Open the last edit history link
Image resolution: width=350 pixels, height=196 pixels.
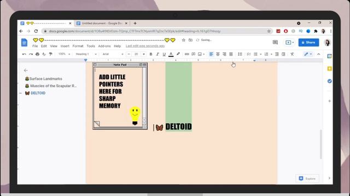(x=145, y=46)
